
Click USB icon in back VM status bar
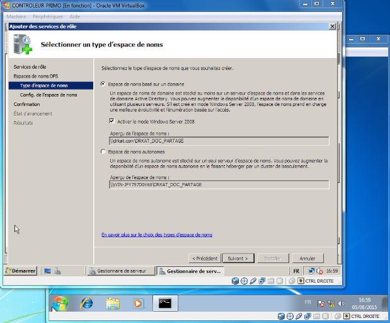299,317
